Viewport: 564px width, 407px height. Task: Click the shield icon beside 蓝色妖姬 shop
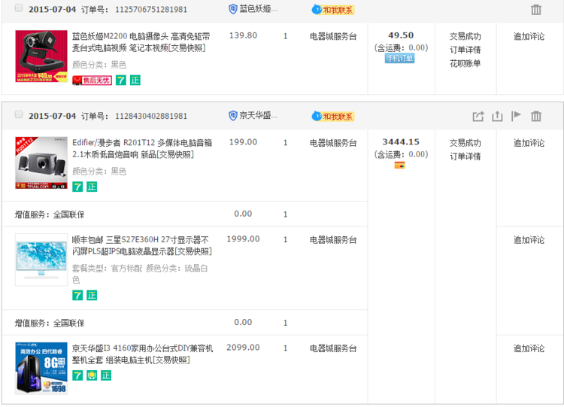(233, 9)
